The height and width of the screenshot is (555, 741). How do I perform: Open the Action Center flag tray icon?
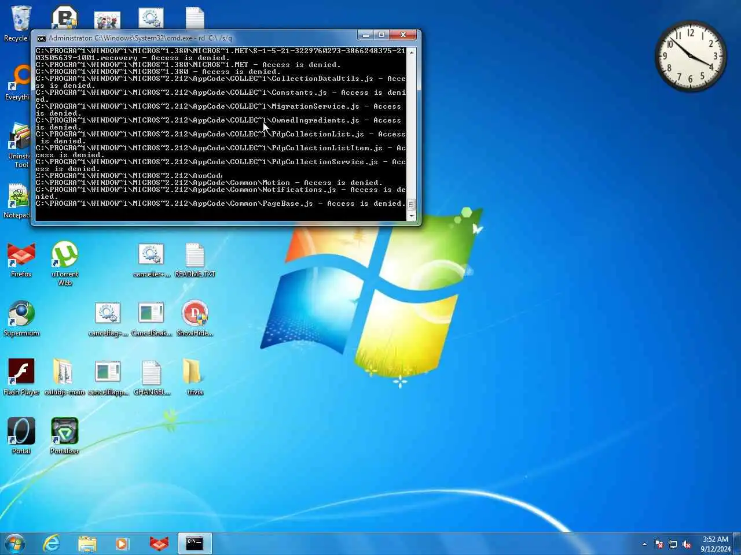[x=659, y=544]
